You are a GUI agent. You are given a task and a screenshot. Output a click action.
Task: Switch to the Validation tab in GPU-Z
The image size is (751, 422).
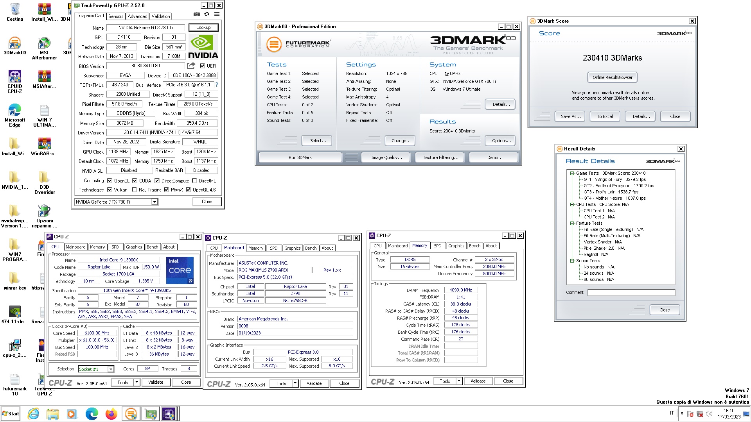[x=161, y=16]
